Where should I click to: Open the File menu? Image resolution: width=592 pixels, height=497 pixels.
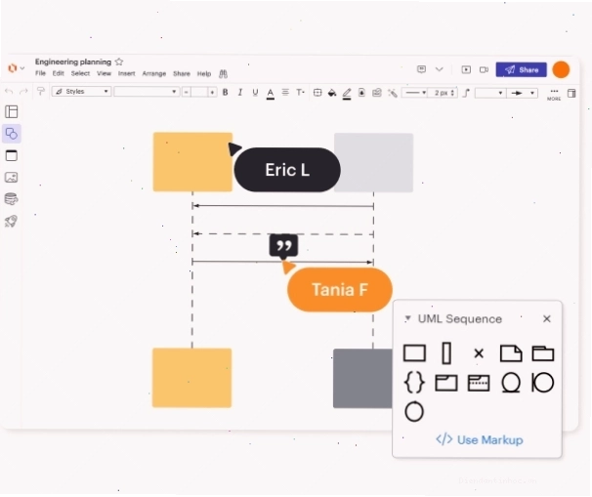[40, 73]
